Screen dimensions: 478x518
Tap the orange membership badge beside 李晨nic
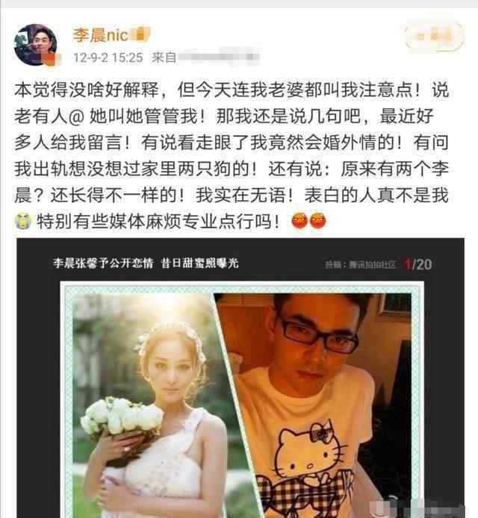(140, 34)
